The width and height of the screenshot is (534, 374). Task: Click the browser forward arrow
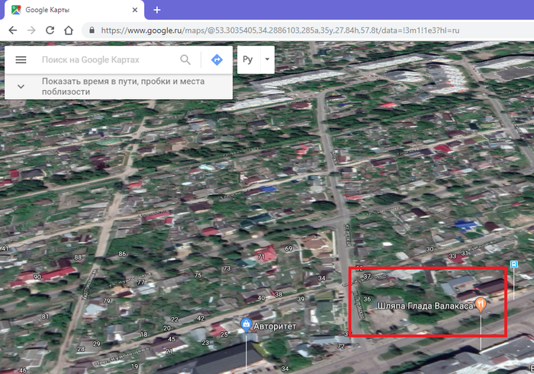tap(31, 30)
